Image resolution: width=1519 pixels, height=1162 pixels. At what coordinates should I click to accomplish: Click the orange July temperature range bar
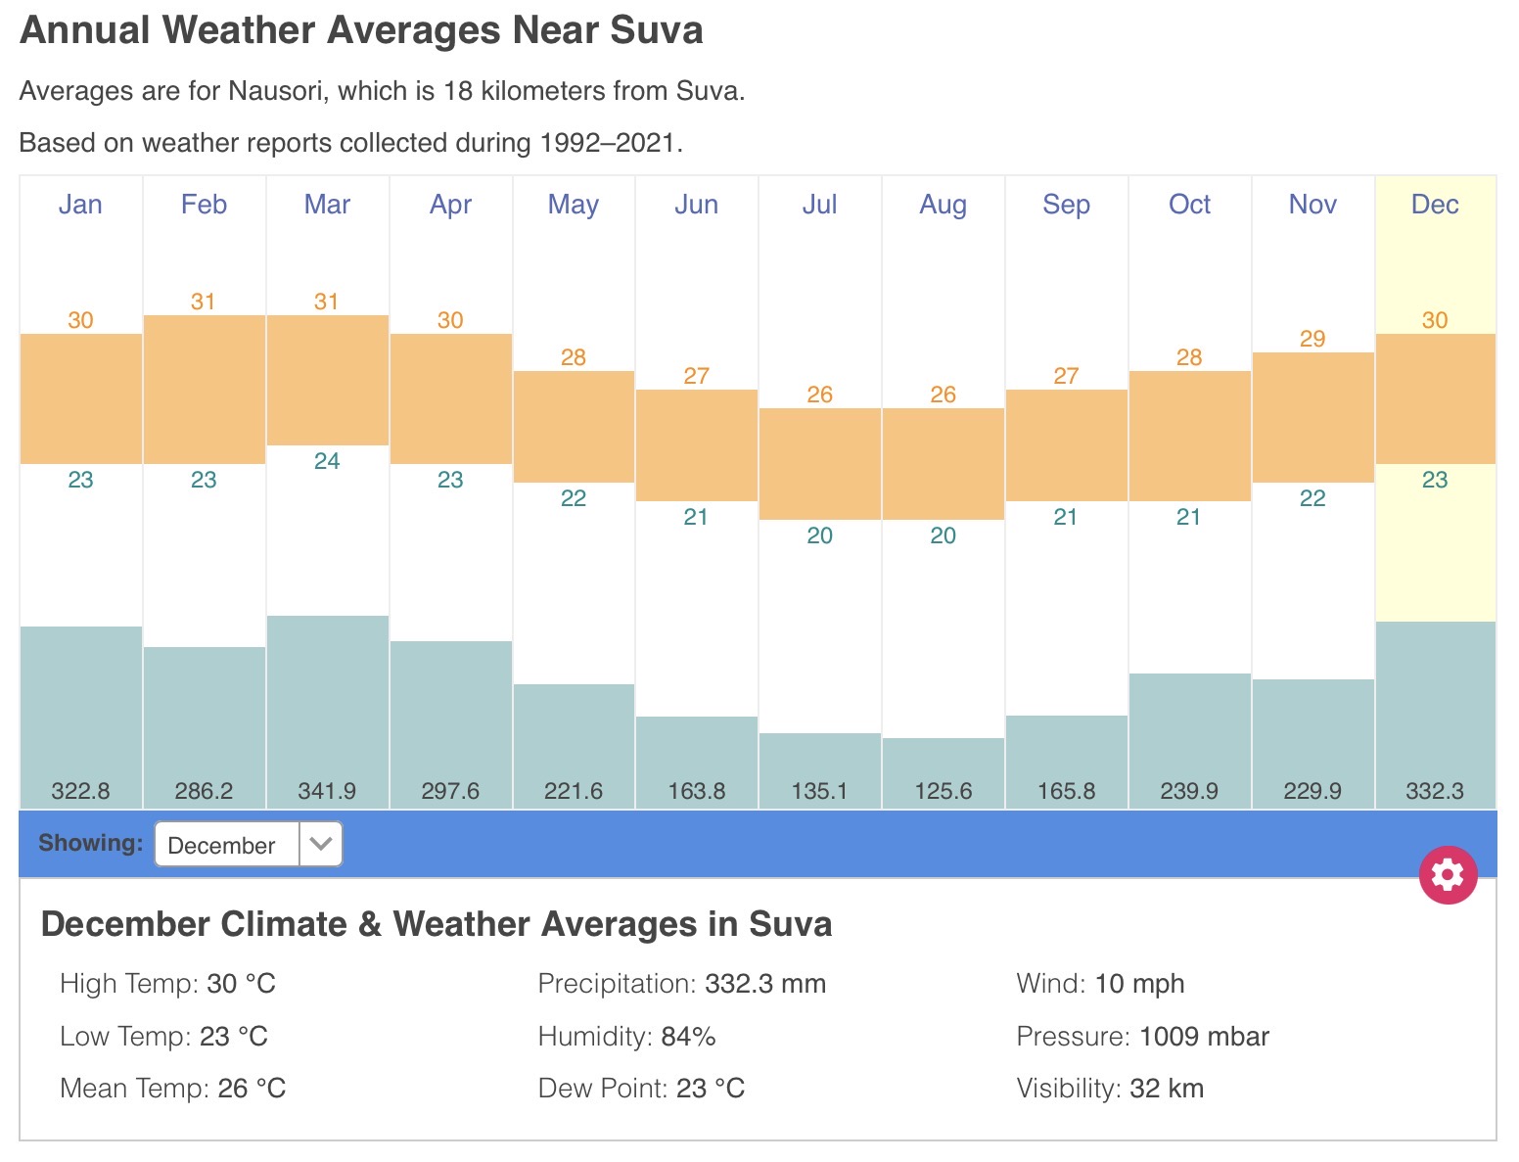tap(819, 464)
